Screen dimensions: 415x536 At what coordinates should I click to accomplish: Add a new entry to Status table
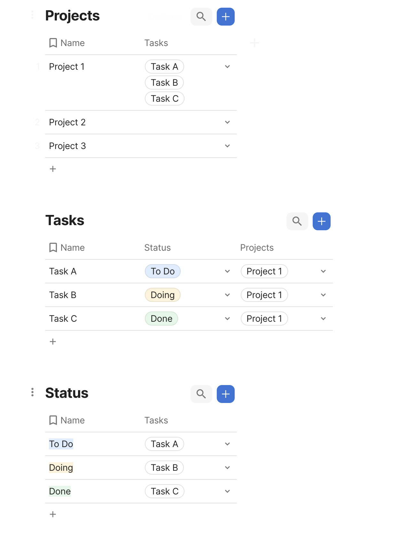click(x=225, y=394)
